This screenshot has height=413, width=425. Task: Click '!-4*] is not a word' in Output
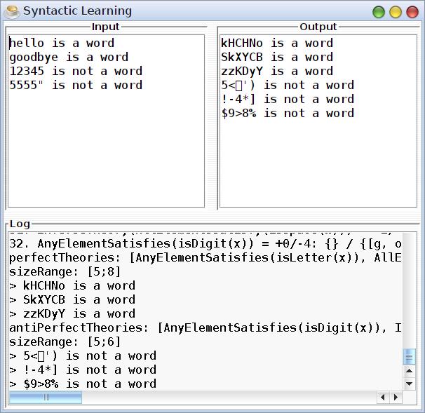288,99
